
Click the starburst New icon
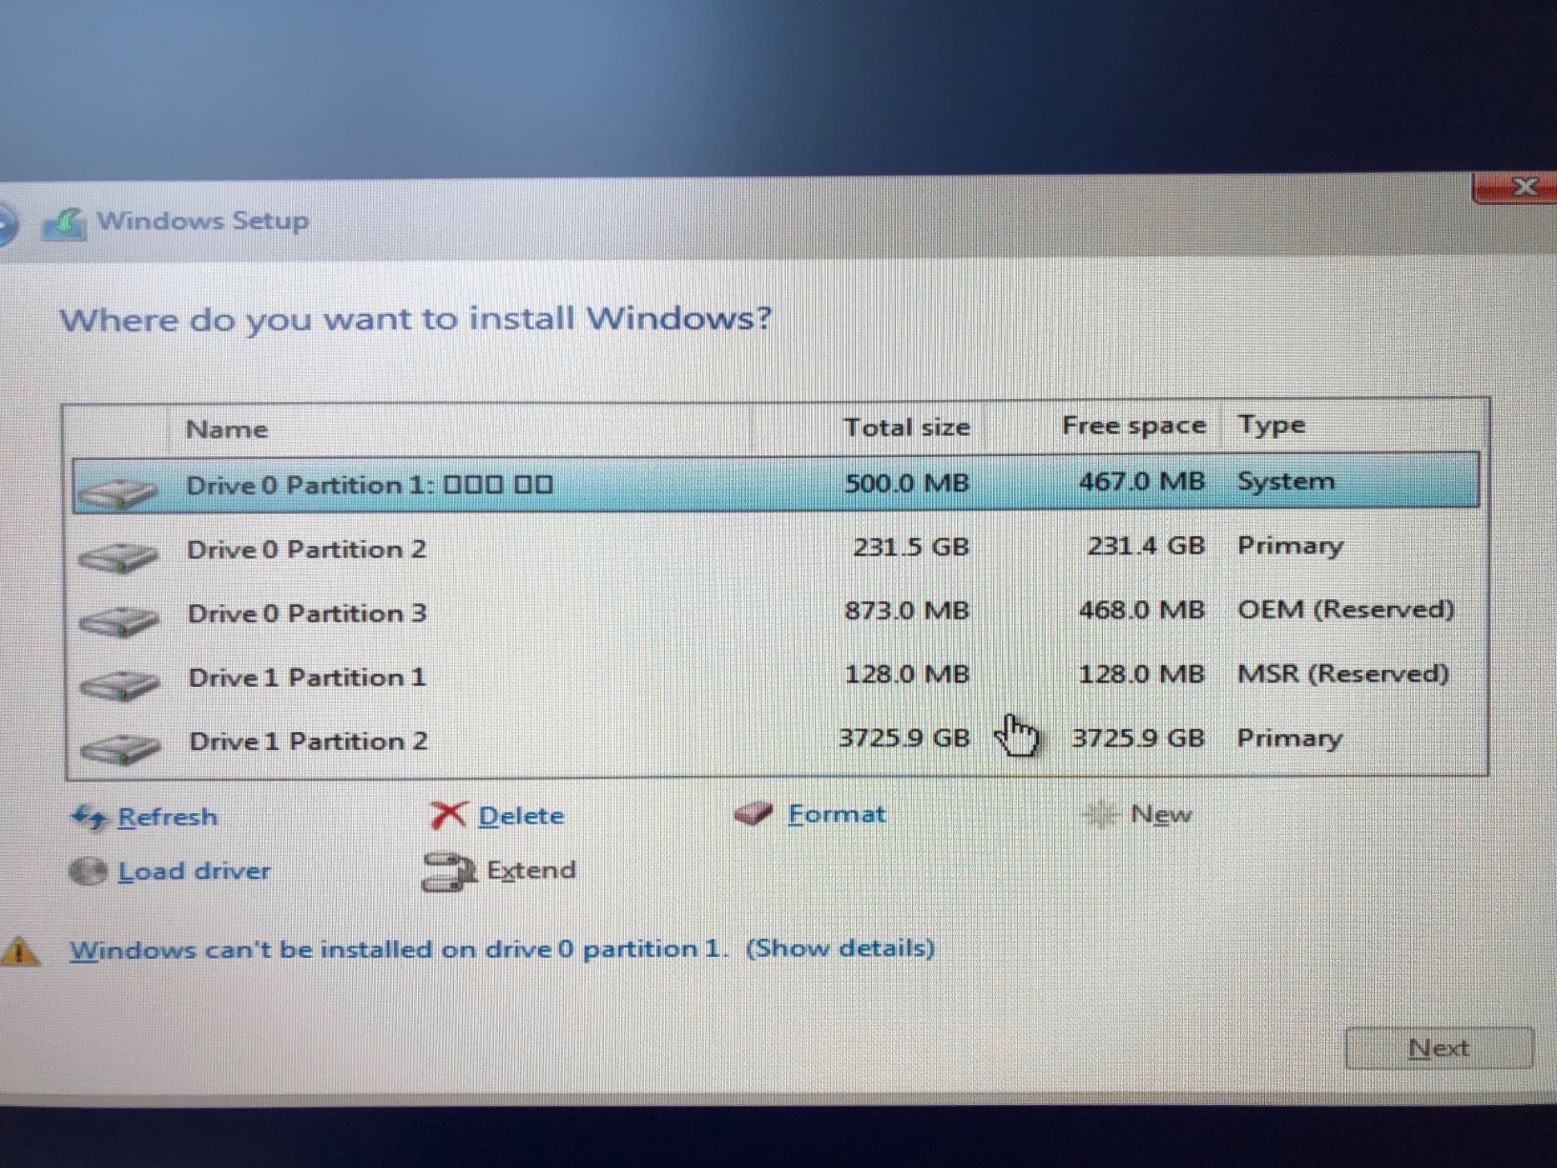(1101, 814)
